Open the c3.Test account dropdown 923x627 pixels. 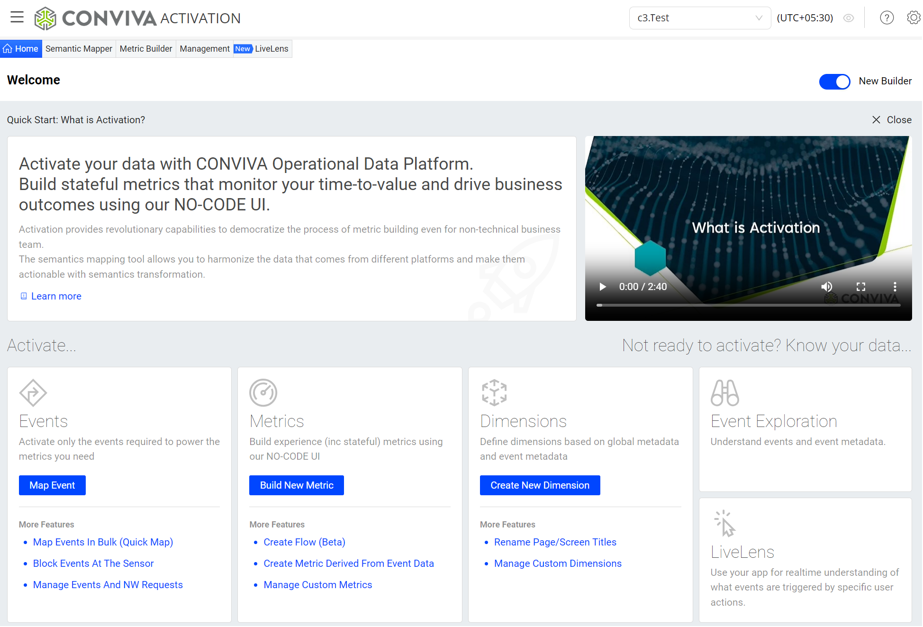699,18
